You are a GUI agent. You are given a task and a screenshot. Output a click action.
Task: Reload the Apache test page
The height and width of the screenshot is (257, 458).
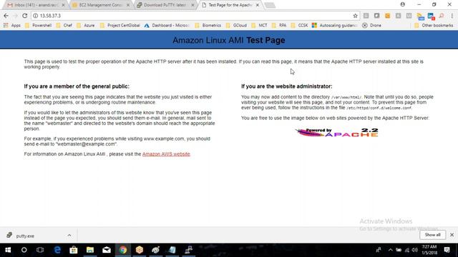[25, 16]
